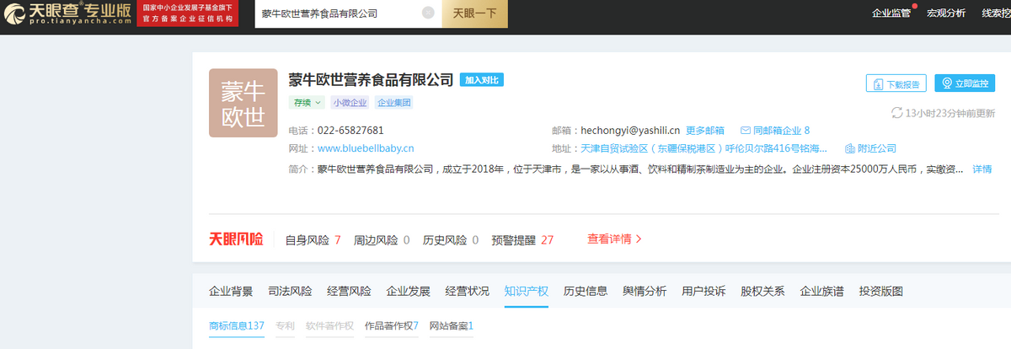Click the 更多邮箱 link

pos(705,131)
